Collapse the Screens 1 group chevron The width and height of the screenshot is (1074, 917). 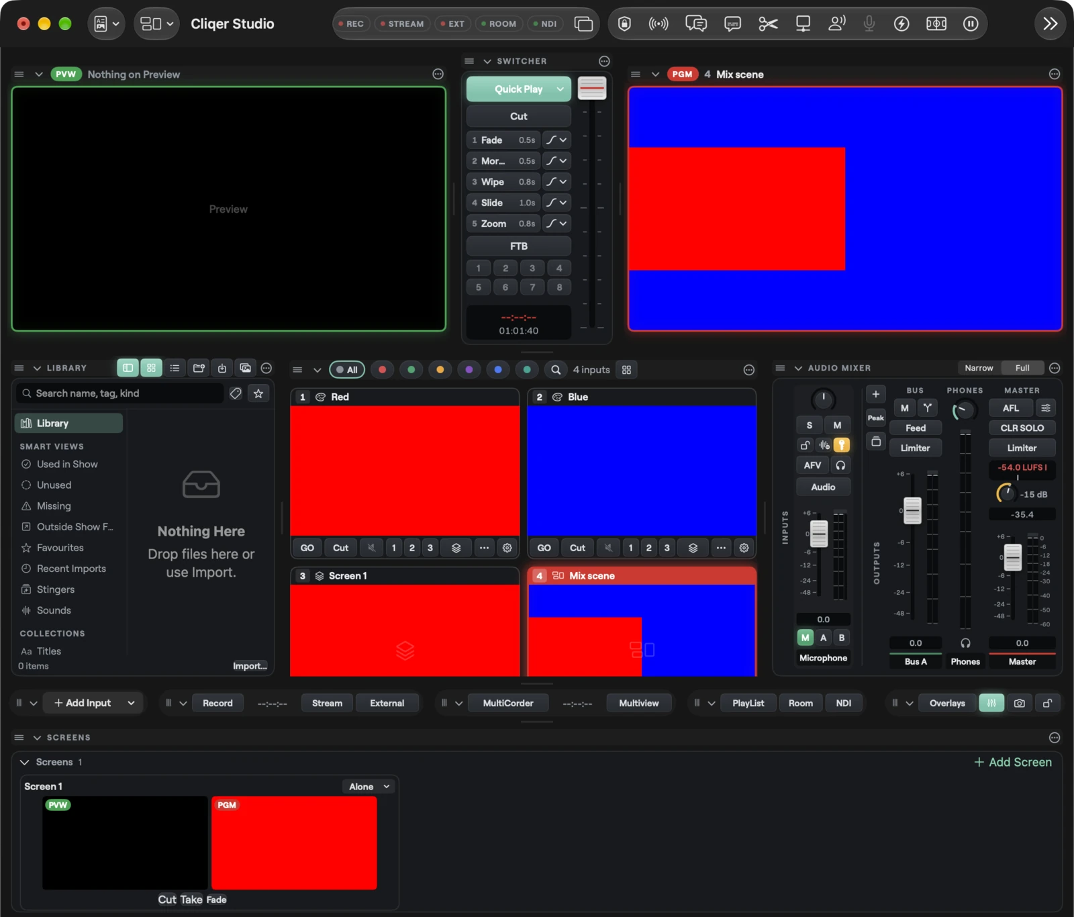25,763
